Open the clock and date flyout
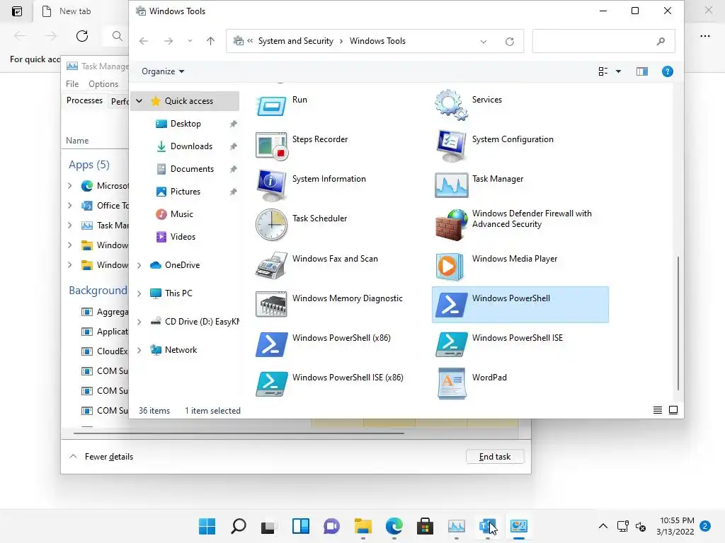 (x=675, y=526)
